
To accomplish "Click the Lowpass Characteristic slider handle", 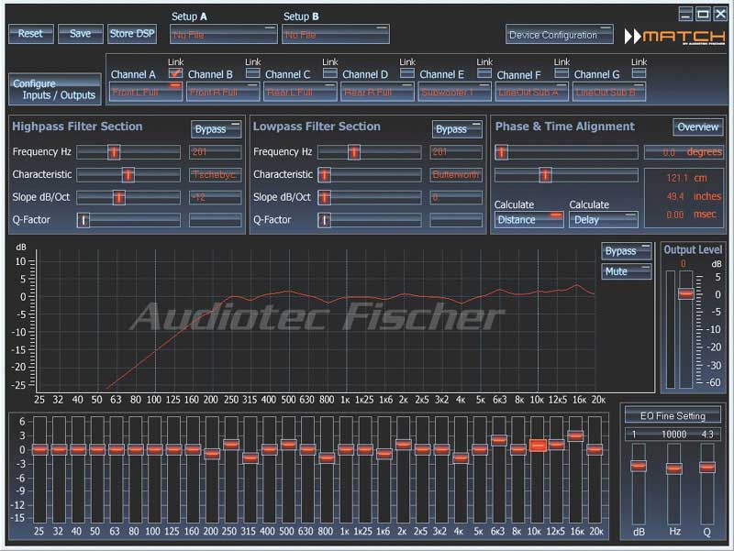I will point(325,175).
